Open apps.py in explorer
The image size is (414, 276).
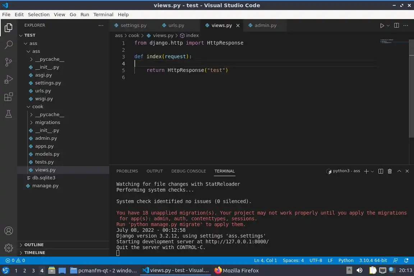(63, 146)
